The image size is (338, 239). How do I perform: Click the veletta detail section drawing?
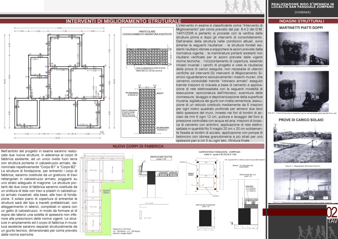click(159, 179)
